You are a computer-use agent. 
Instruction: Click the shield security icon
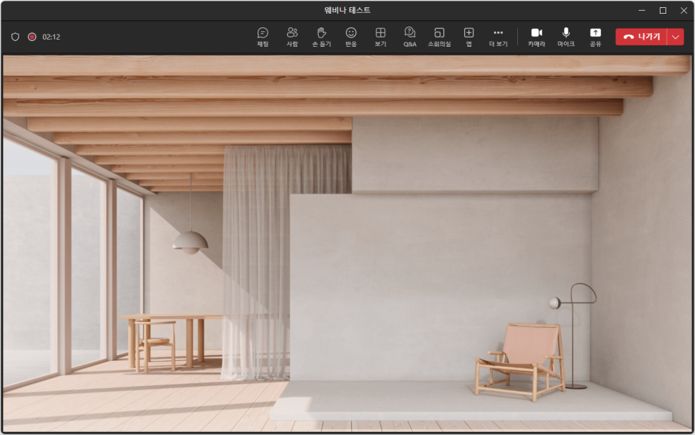click(15, 37)
